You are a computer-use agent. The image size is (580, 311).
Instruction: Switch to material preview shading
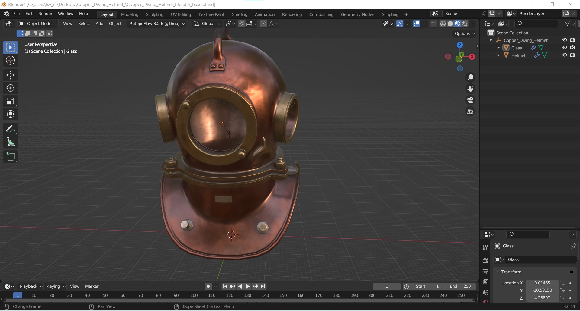click(457, 24)
